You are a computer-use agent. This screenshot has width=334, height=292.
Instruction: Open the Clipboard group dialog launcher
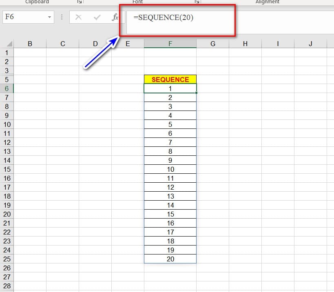(79, 2)
